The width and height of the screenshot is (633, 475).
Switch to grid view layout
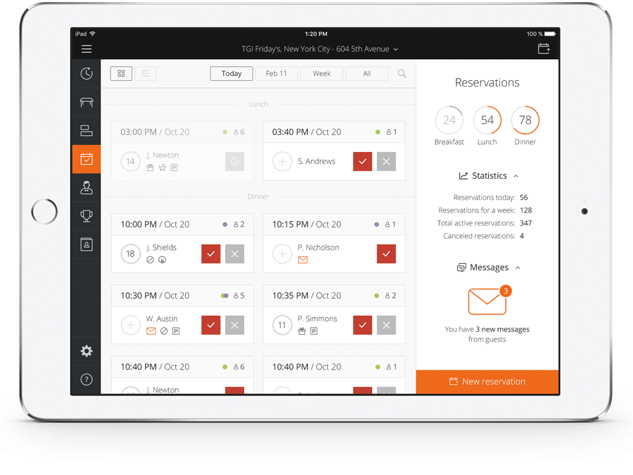pyautogui.click(x=122, y=73)
